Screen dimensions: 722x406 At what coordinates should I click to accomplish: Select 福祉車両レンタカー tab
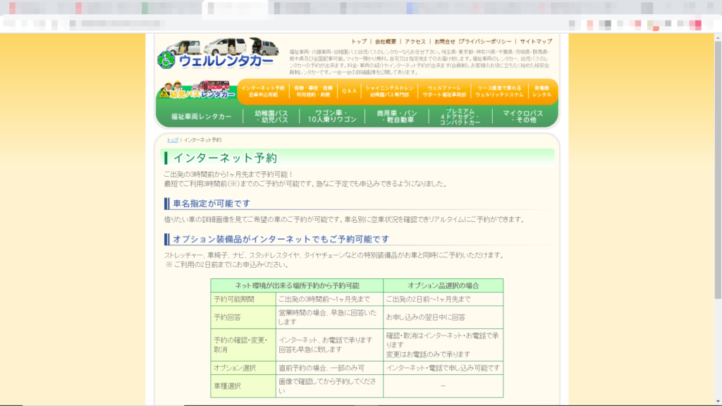point(201,116)
